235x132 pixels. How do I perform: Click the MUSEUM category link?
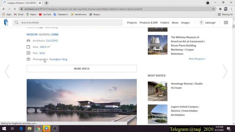[x=32, y=34]
